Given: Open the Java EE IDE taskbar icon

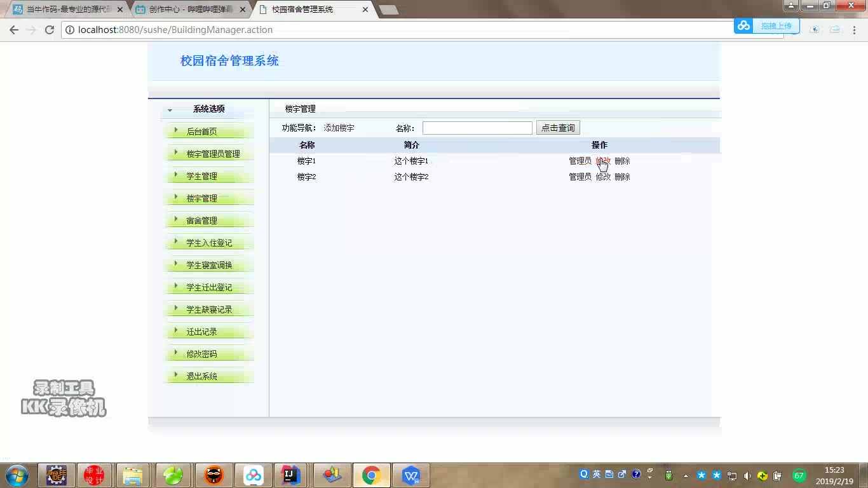Looking at the screenshot, I should (x=57, y=475).
